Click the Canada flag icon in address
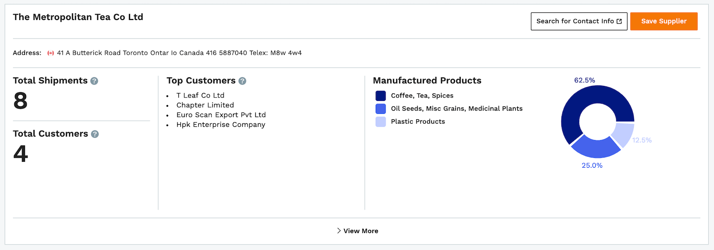 (51, 53)
